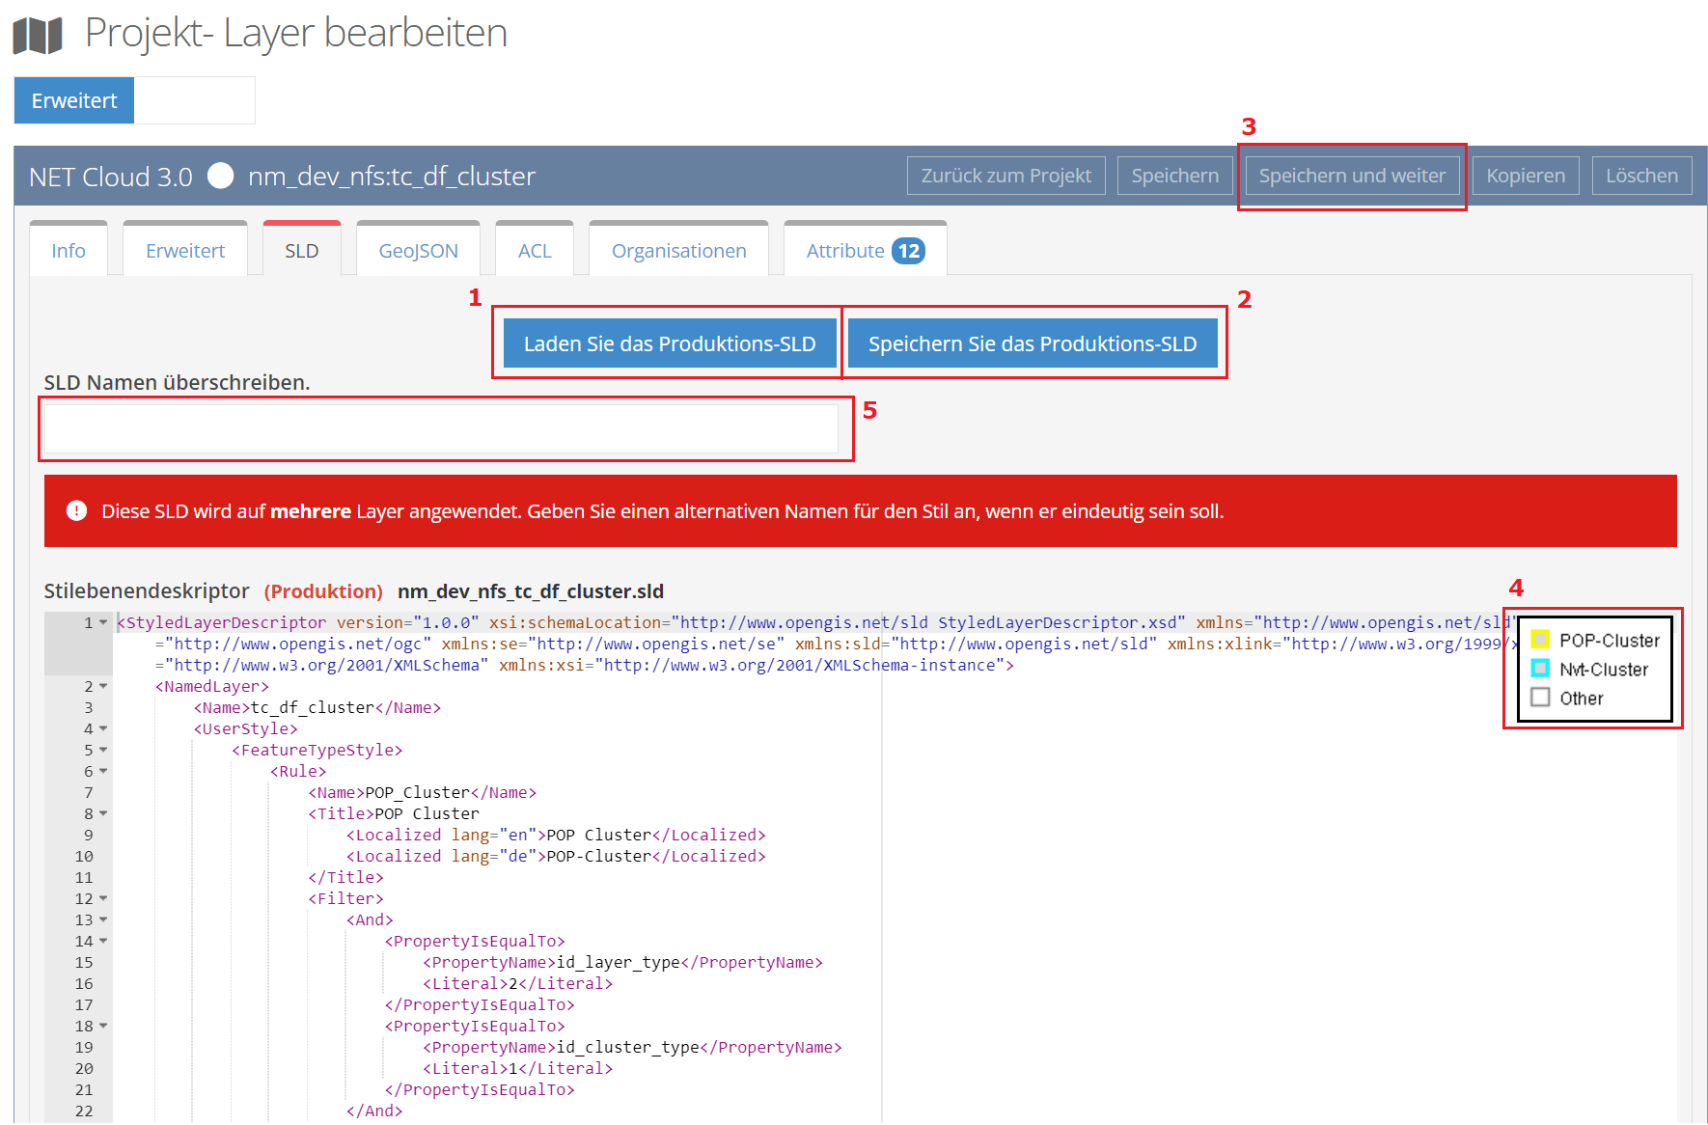
Task: Collapse the NamedLayer fold arrow on line 2
Action: 103,686
